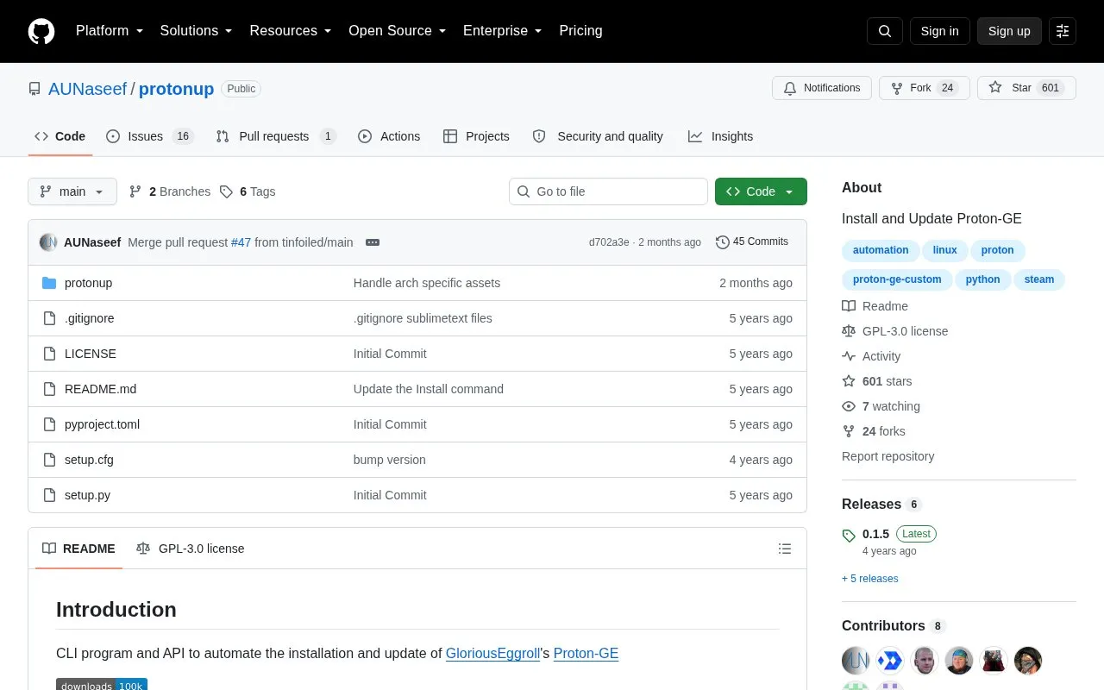Open the Solutions dropdown menu

(x=197, y=31)
